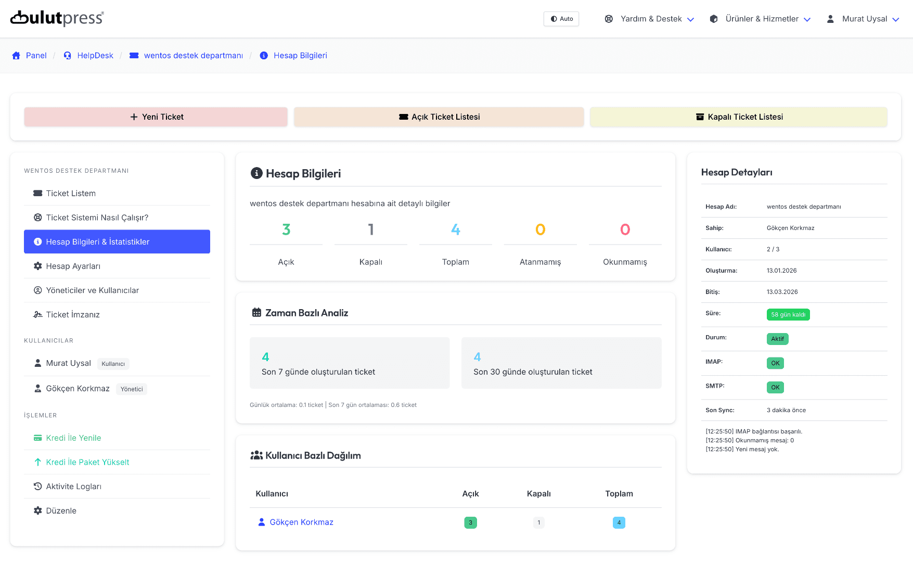Click the ticket icon beside Ticket Listem
Viewport: 913px width, 562px height.
[37, 194]
